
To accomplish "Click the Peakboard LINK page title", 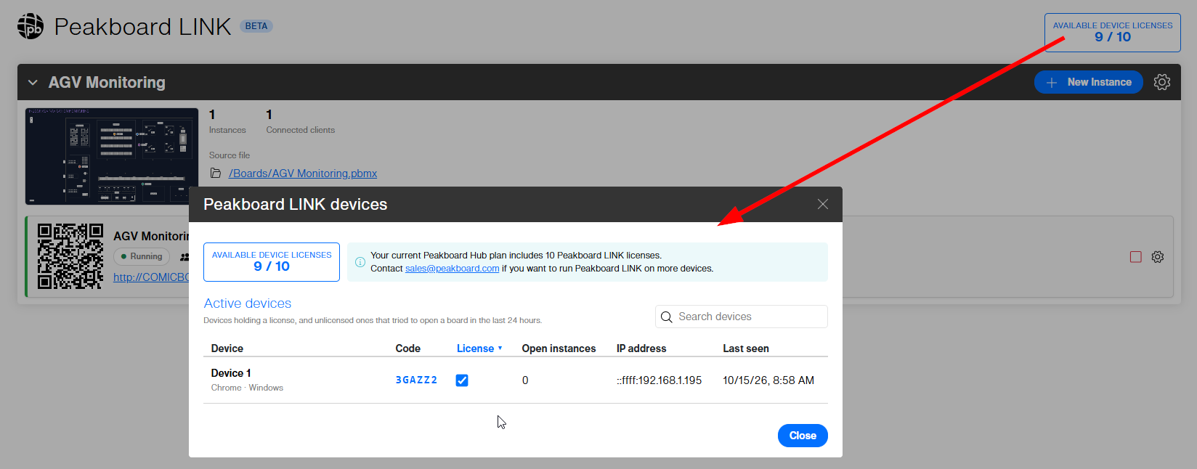I will pyautogui.click(x=142, y=27).
